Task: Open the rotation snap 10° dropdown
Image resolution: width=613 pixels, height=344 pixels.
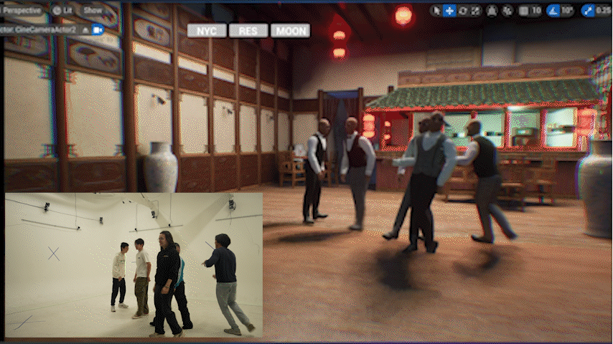Action: 567,11
